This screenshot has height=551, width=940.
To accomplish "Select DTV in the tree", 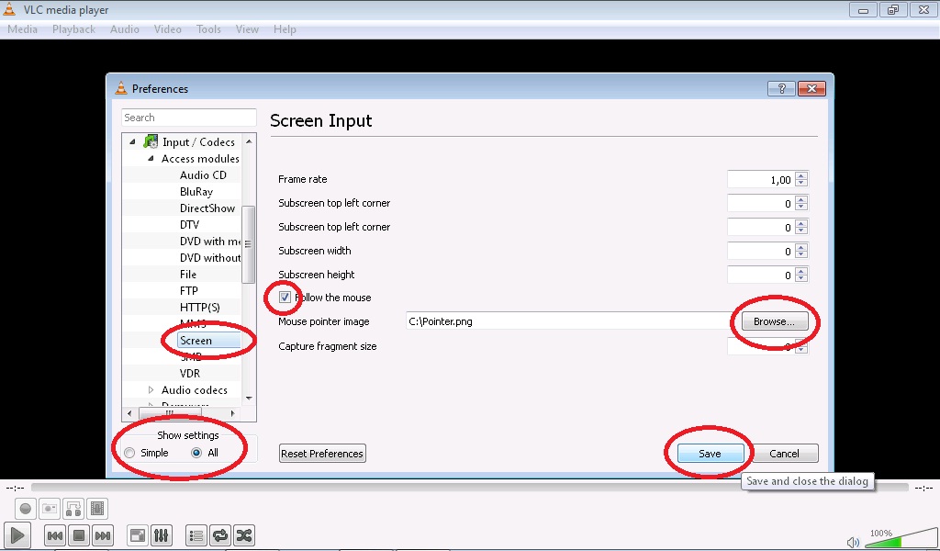I will coord(189,224).
